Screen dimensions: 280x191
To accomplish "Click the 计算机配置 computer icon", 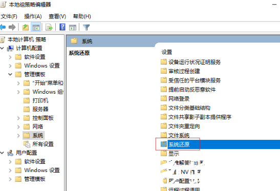I will [x=10, y=48].
